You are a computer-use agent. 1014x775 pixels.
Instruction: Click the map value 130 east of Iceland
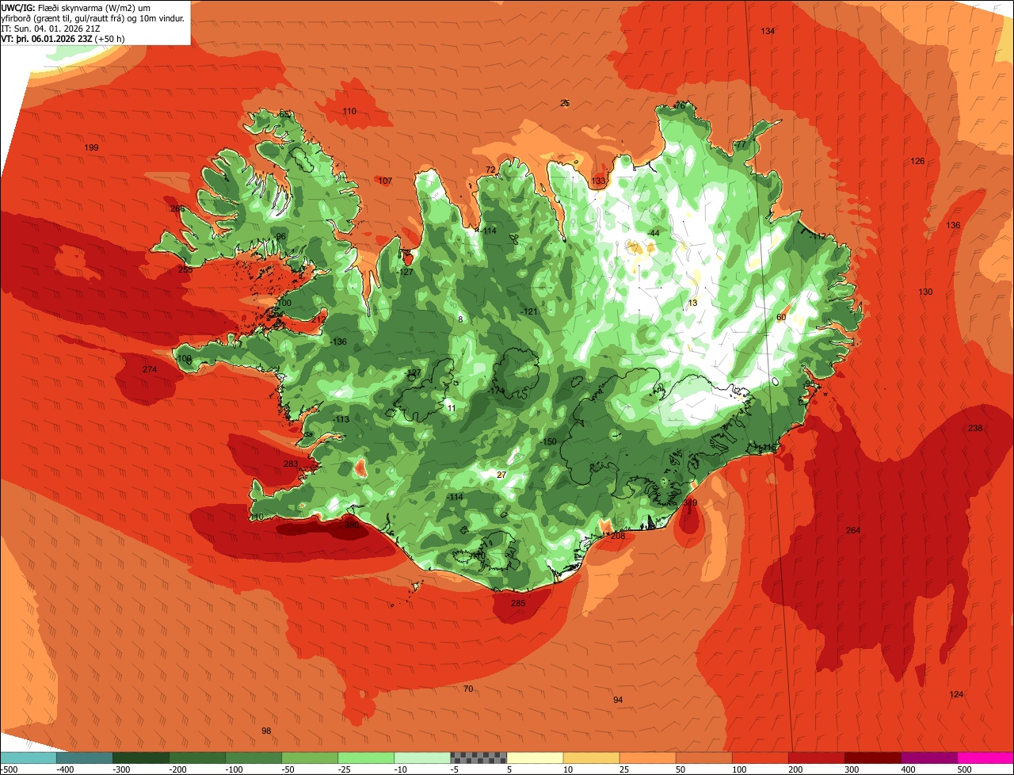tap(925, 292)
